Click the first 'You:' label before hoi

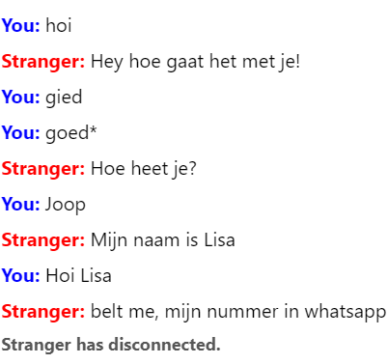pyautogui.click(x=20, y=25)
